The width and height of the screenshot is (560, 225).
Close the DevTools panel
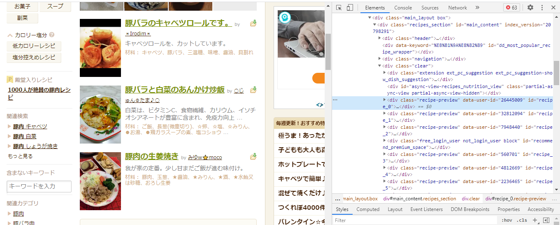tap(553, 8)
